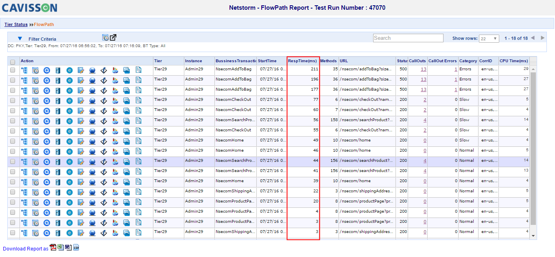
Task: Sort by the Category column header
Action: [x=468, y=61]
